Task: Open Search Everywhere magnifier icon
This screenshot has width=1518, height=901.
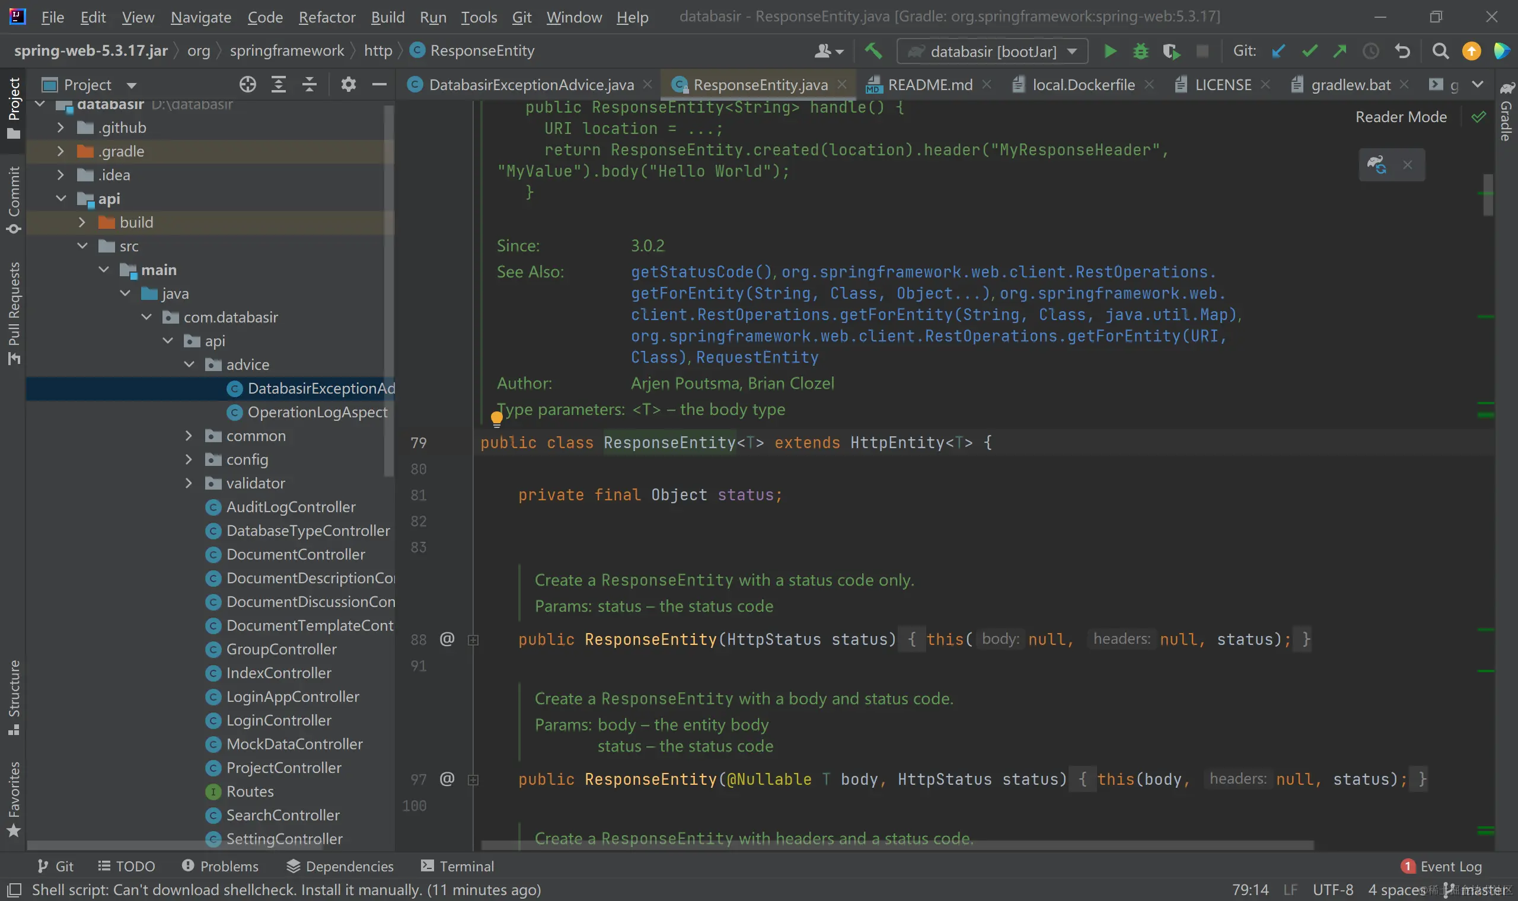Action: click(x=1440, y=51)
